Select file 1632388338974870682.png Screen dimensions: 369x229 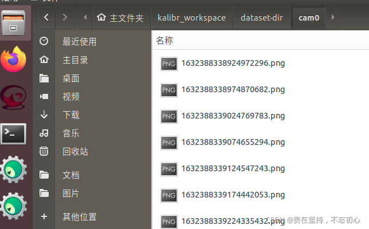click(x=233, y=90)
